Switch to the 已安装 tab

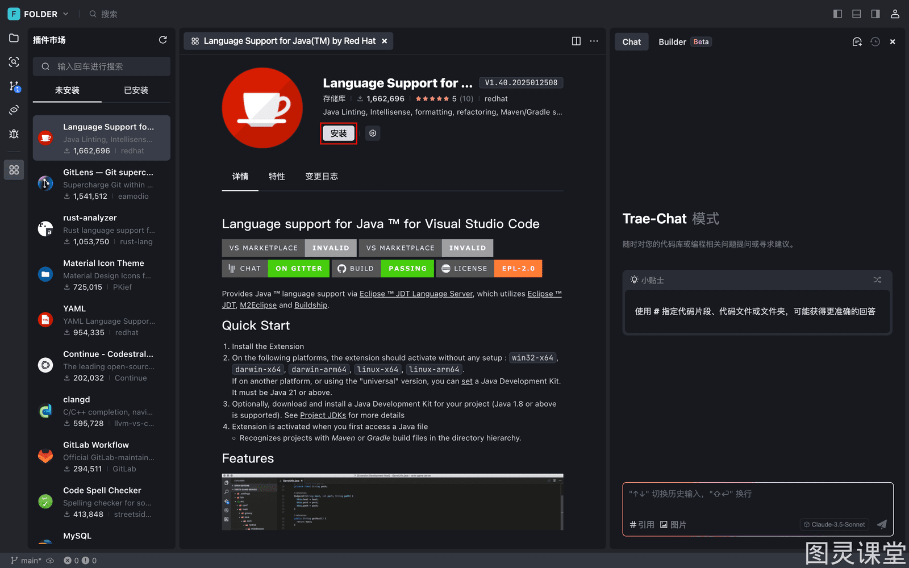tap(136, 90)
